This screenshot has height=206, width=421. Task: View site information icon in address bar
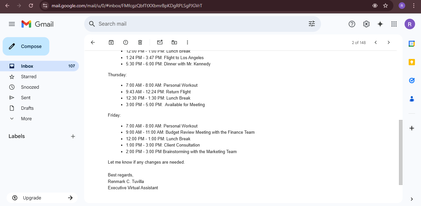(x=45, y=6)
